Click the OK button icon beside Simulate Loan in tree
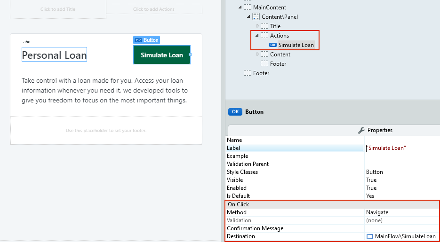This screenshot has width=440, height=242. coord(273,45)
